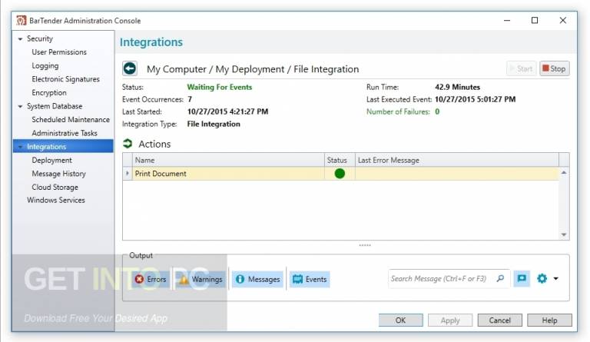
Task: Click the Start button
Action: point(521,68)
